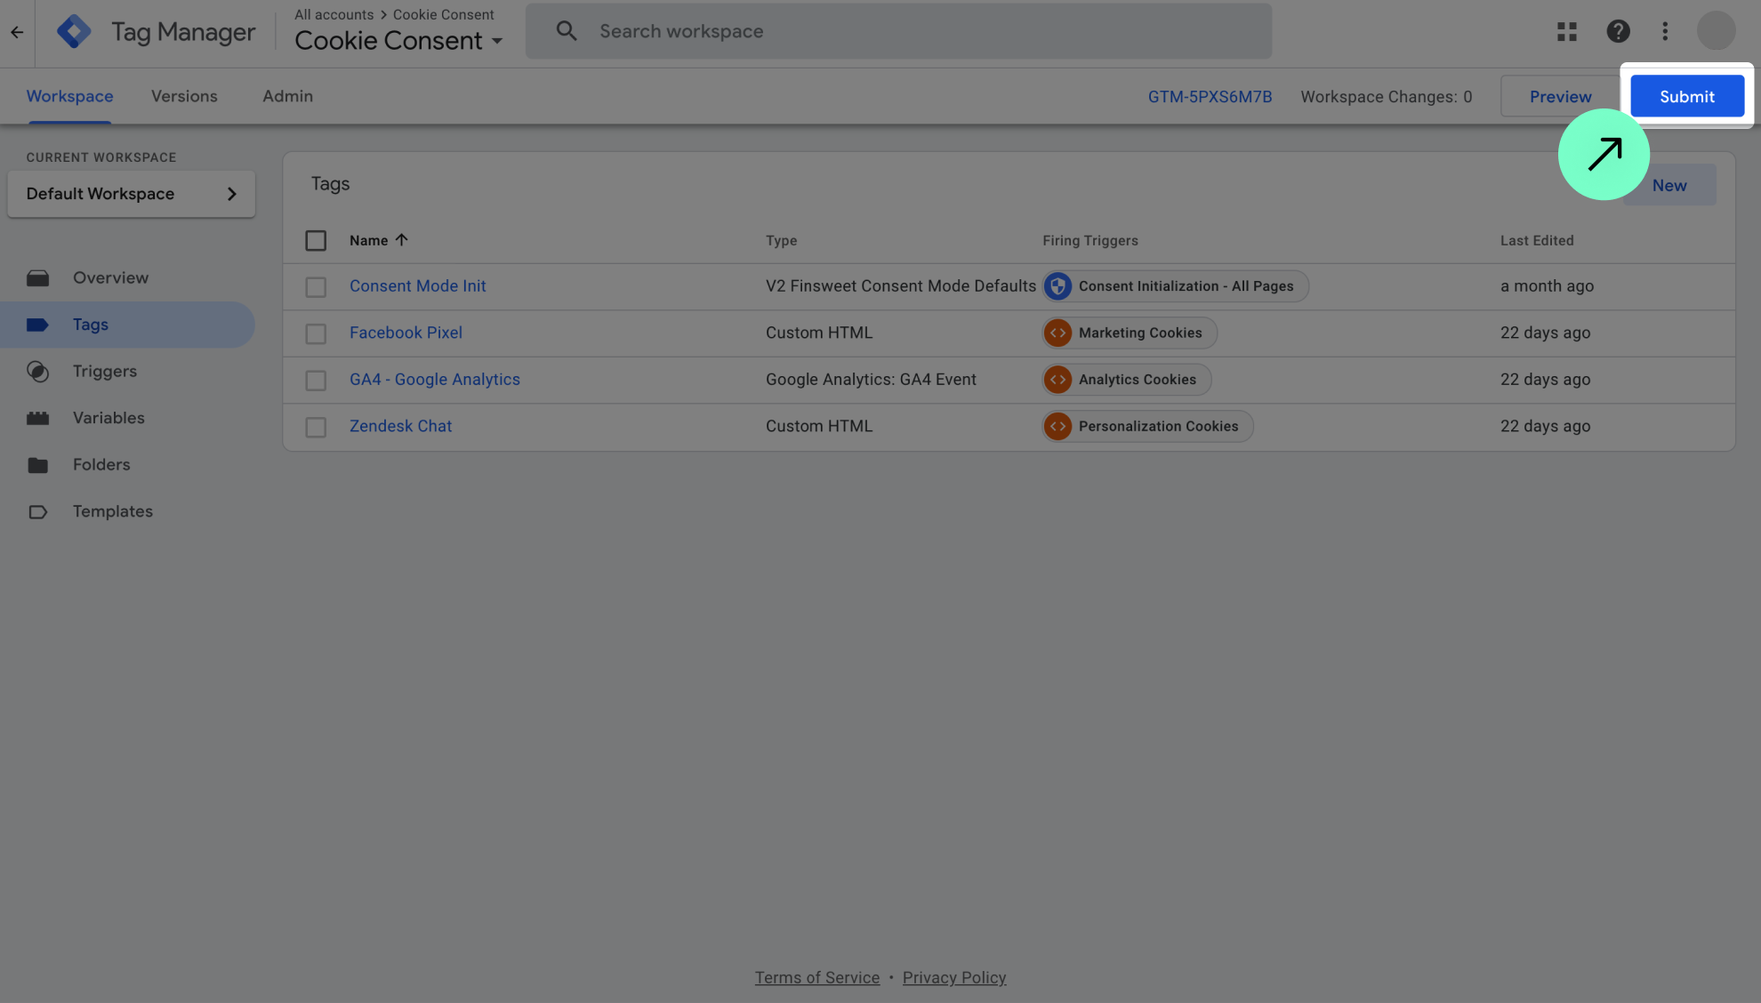This screenshot has width=1761, height=1003.
Task: Switch to the Workspace tab
Action: (x=69, y=96)
